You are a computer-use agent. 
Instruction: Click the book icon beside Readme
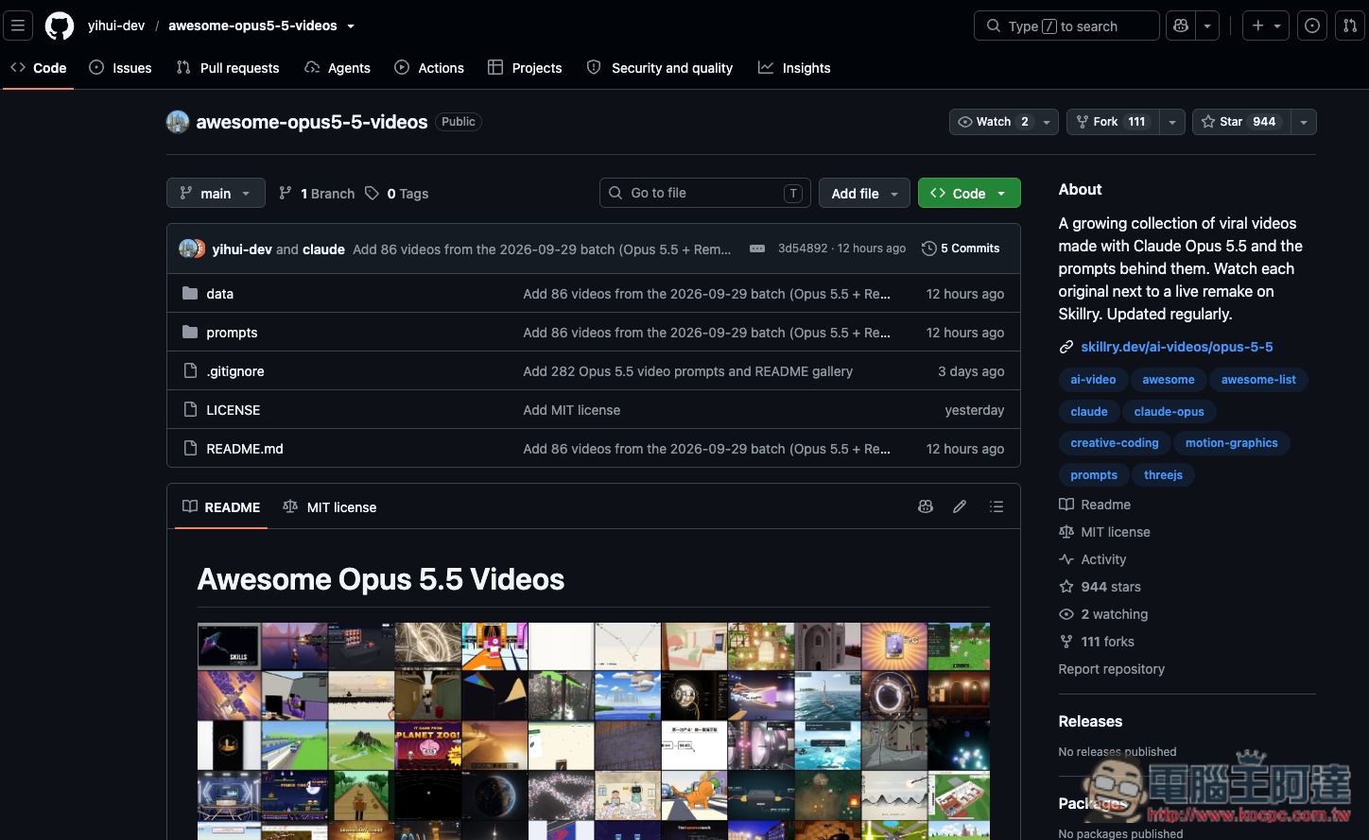click(1066, 505)
